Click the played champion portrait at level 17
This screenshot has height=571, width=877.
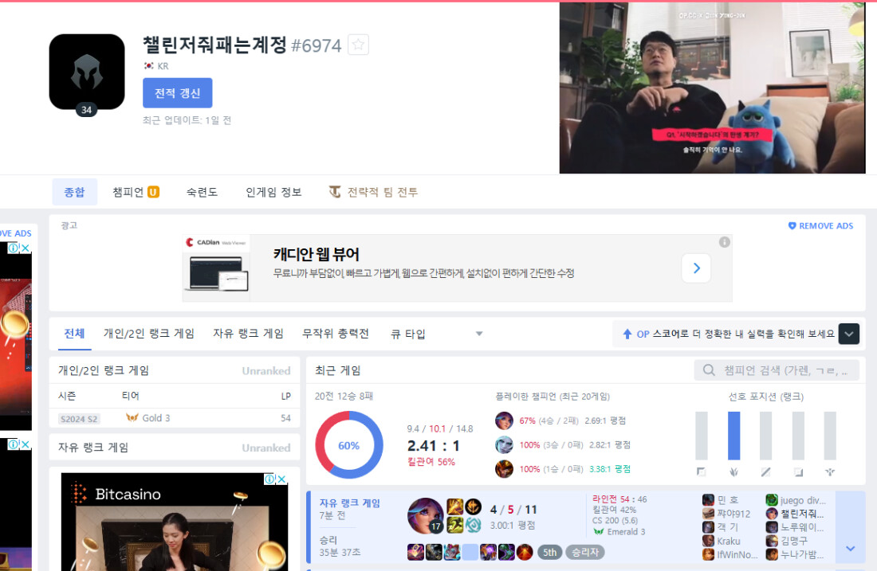coord(425,515)
